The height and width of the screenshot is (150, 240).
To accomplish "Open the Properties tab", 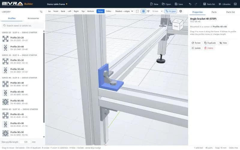I will [197, 12].
